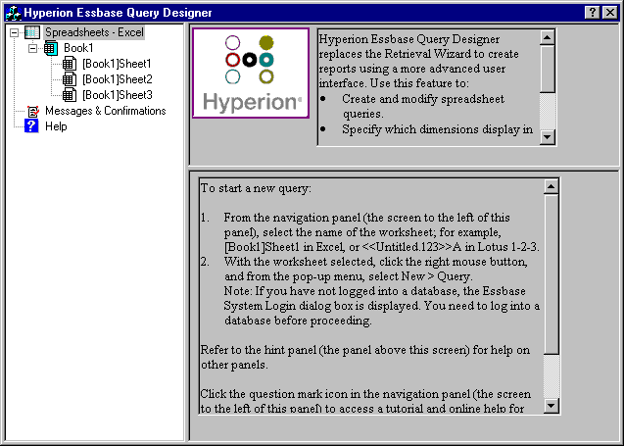Click the Hyperion logo image
624x446 pixels.
tap(250, 74)
